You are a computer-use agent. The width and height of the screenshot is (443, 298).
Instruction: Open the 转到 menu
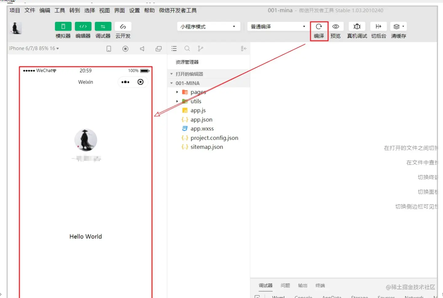click(x=75, y=10)
